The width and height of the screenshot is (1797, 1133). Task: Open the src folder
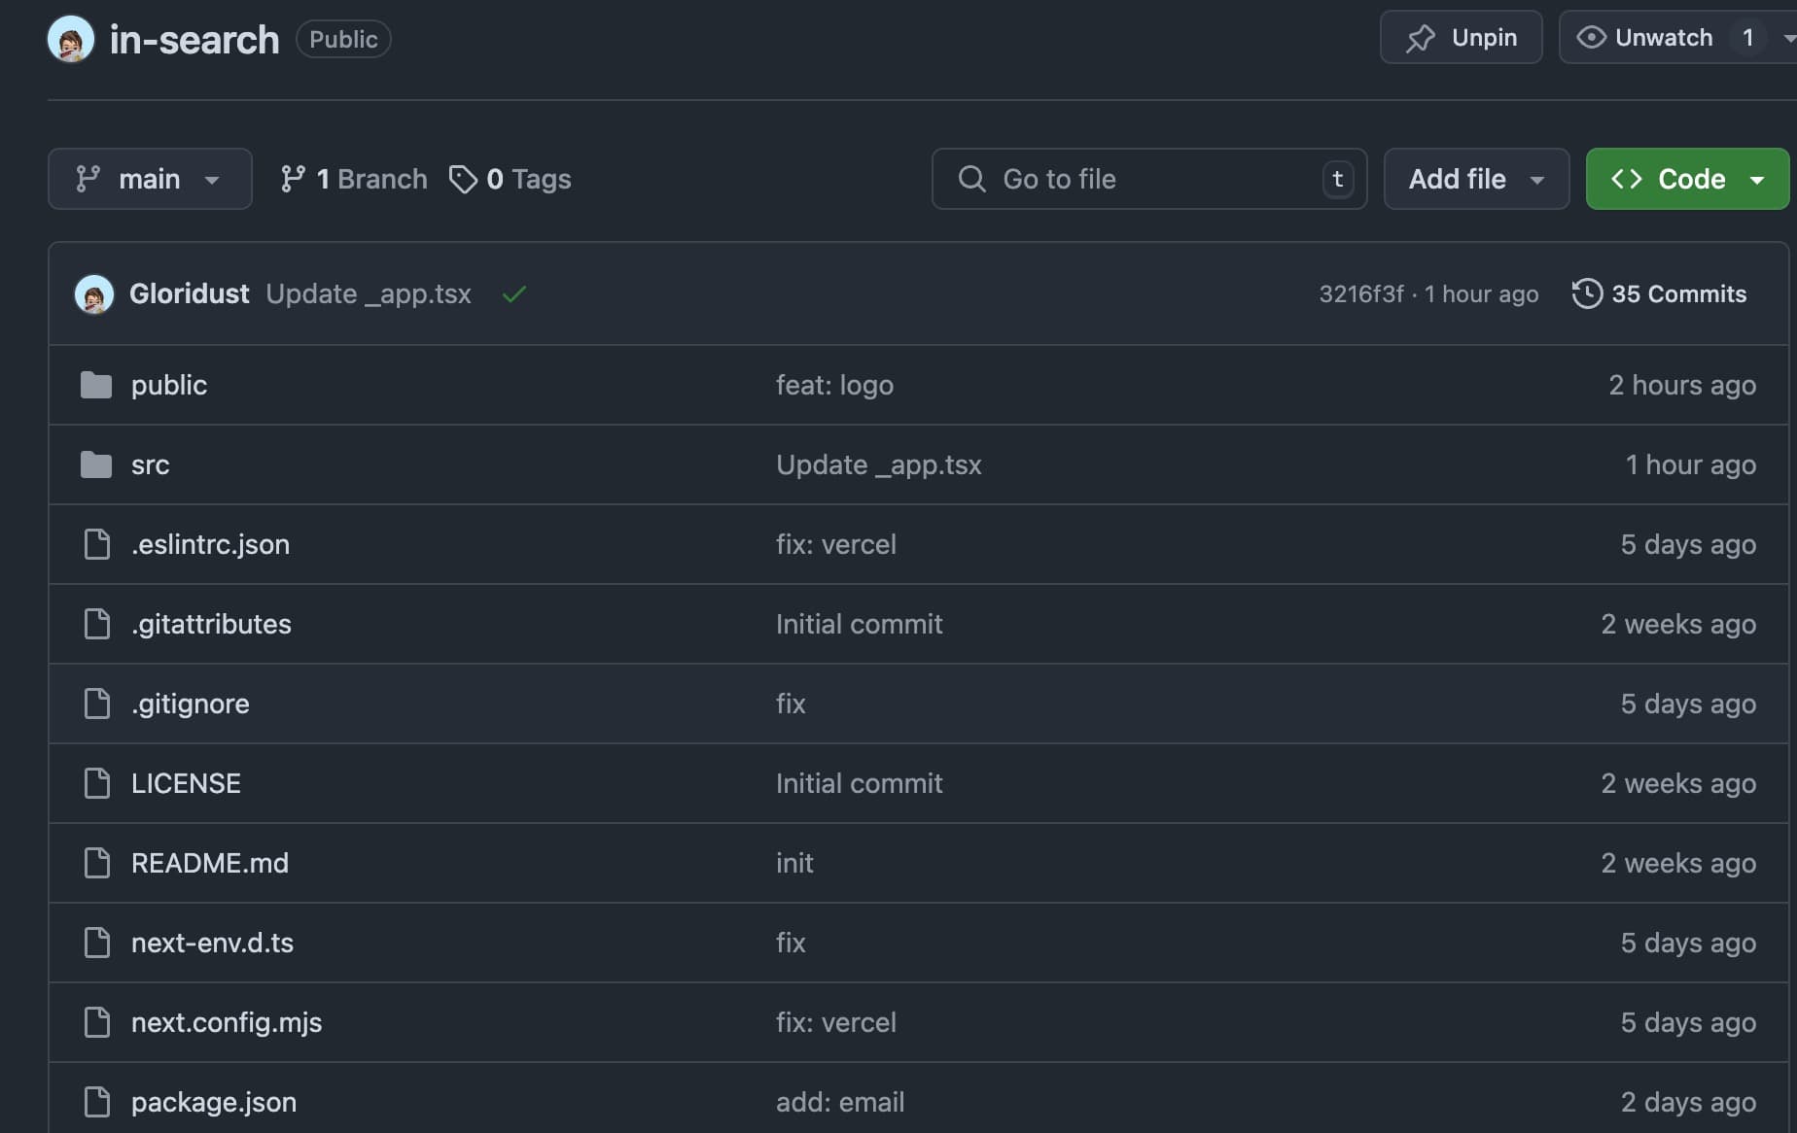point(151,464)
